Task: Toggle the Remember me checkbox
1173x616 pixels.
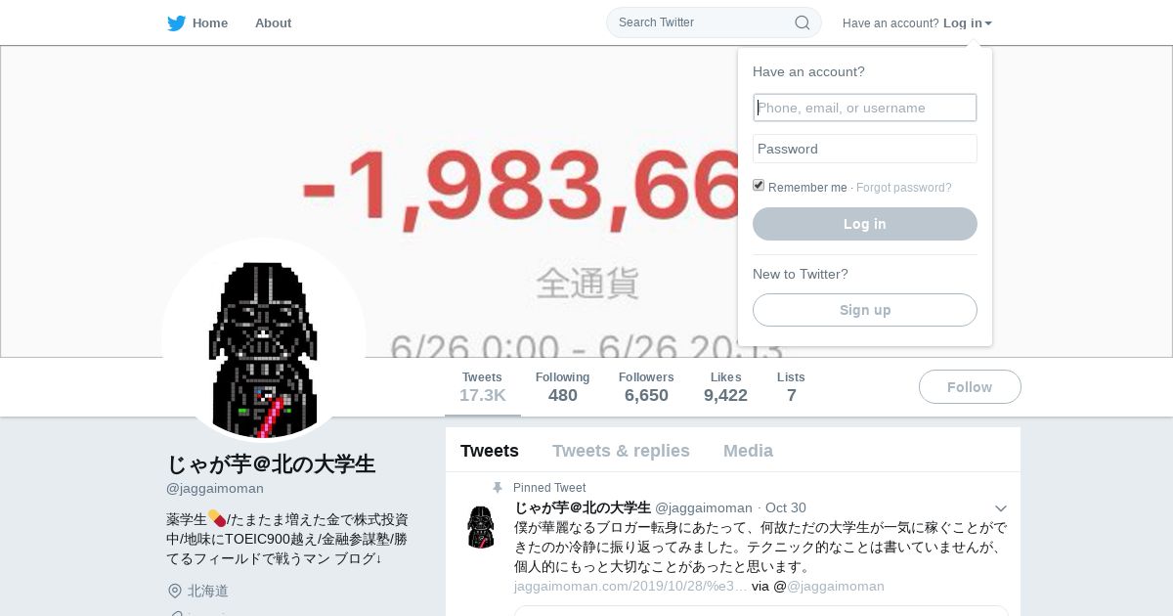Action: tap(759, 186)
